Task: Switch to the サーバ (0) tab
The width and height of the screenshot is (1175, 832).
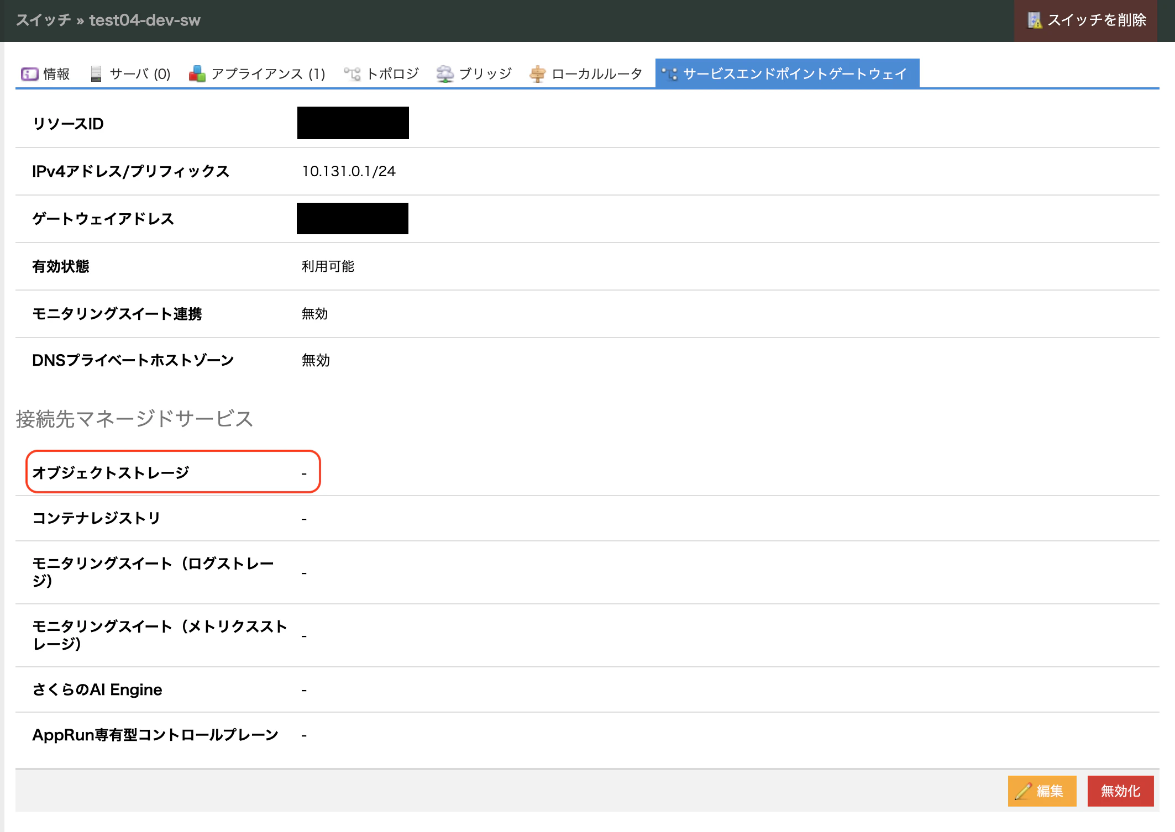Action: click(x=131, y=74)
